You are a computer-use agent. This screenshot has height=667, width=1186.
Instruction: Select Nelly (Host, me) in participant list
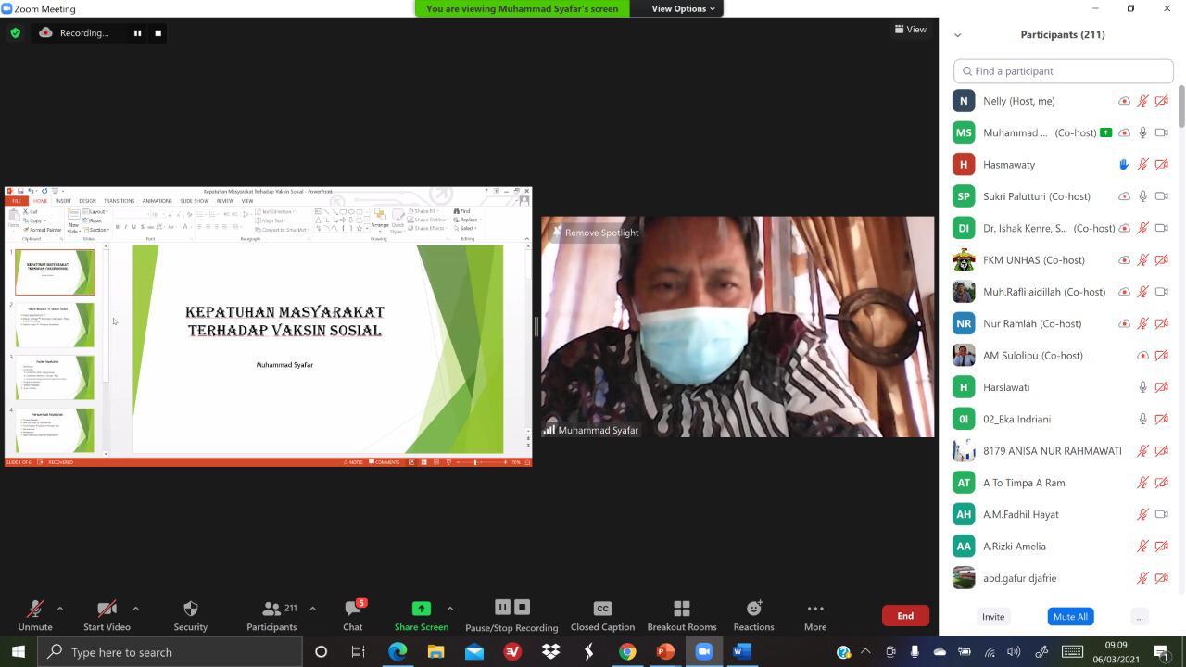click(x=1063, y=101)
